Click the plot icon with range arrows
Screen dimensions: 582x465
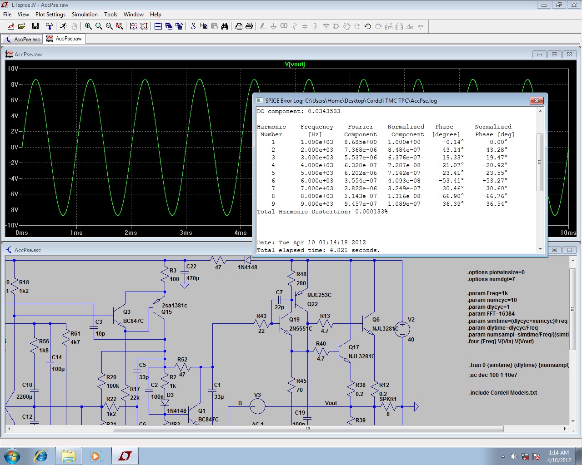144,26
